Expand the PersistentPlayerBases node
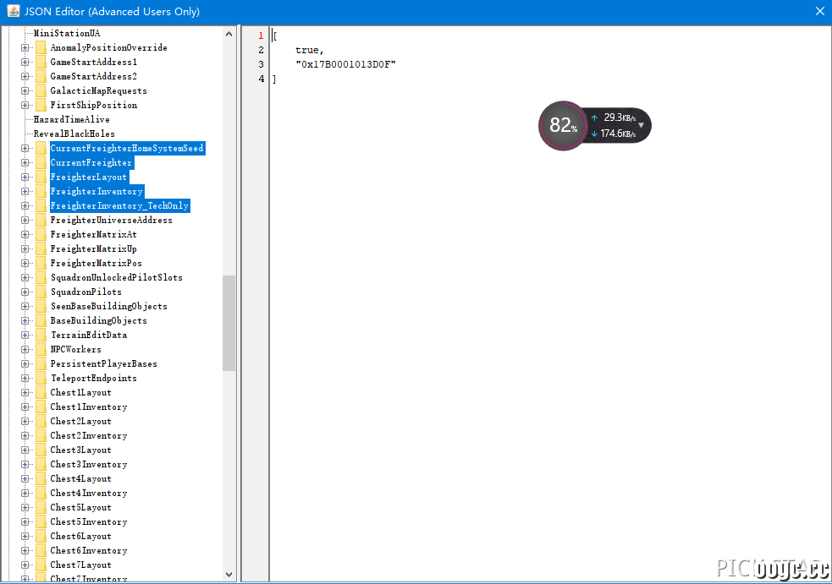Image resolution: width=832 pixels, height=584 pixels. 25,363
